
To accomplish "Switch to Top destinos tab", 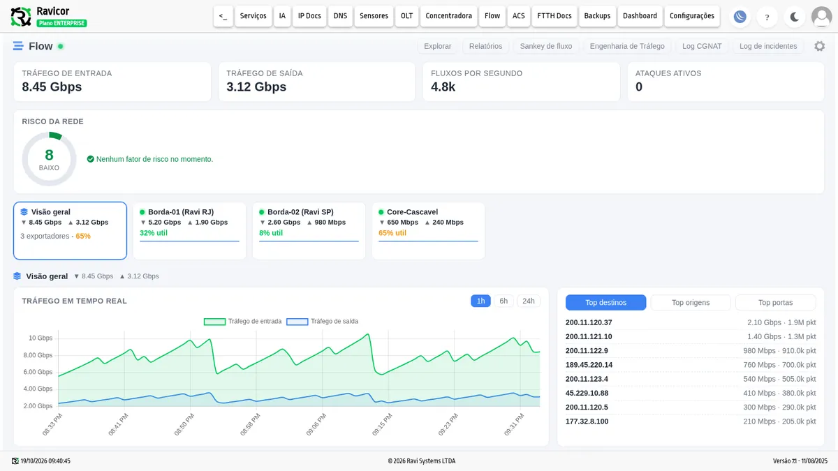I will [606, 303].
